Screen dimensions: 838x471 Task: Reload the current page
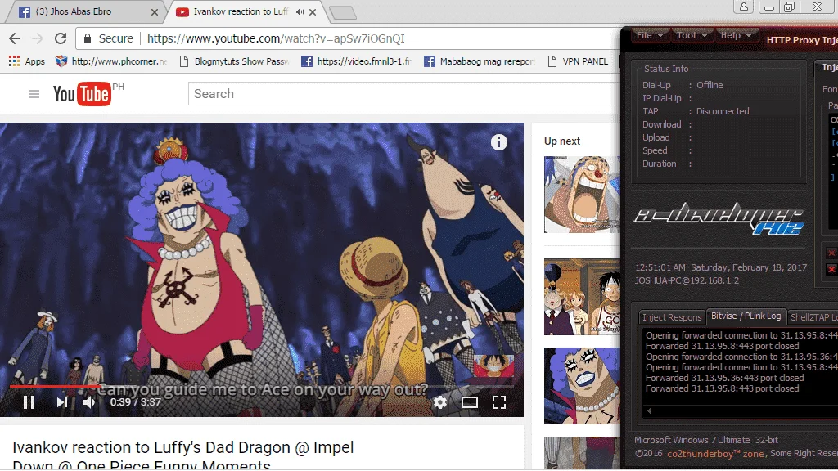pyautogui.click(x=61, y=38)
